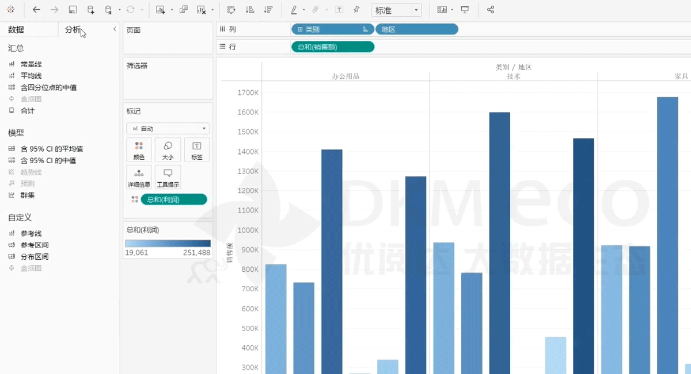Open the 自动 mark type dropdown
The height and width of the screenshot is (374, 691).
tap(168, 129)
